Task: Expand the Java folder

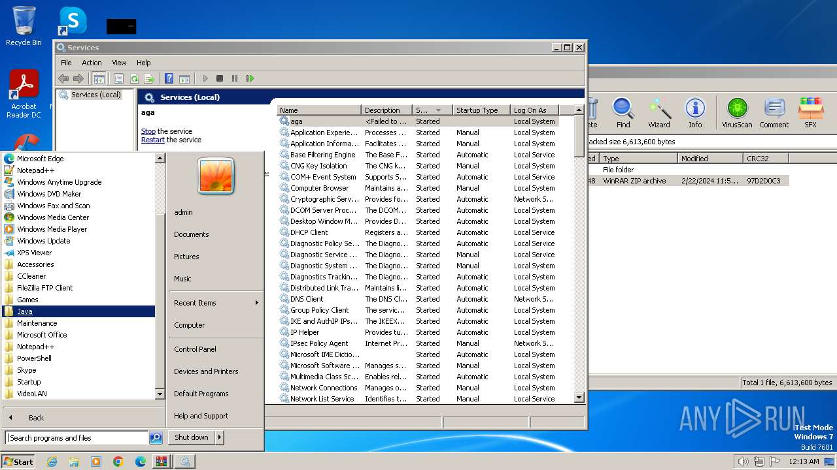Action: pyautogui.click(x=78, y=311)
